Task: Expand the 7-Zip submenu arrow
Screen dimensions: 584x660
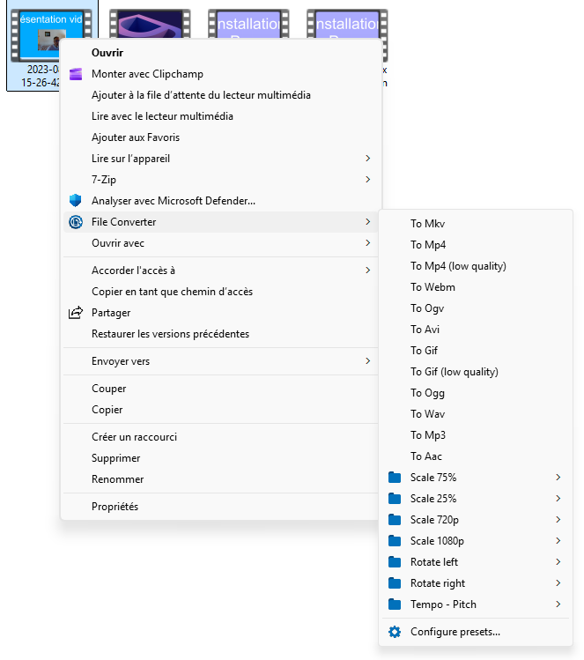Action: (367, 180)
